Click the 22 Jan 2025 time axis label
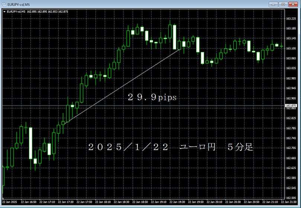The image size is (301, 208). tap(10, 202)
